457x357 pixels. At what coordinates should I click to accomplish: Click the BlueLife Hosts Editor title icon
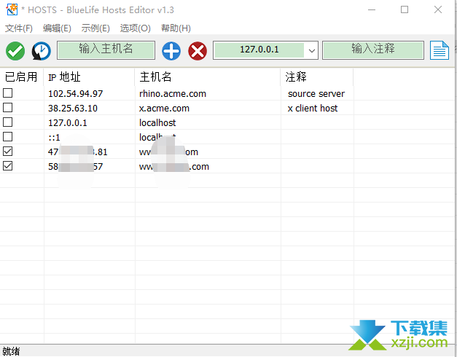point(12,9)
